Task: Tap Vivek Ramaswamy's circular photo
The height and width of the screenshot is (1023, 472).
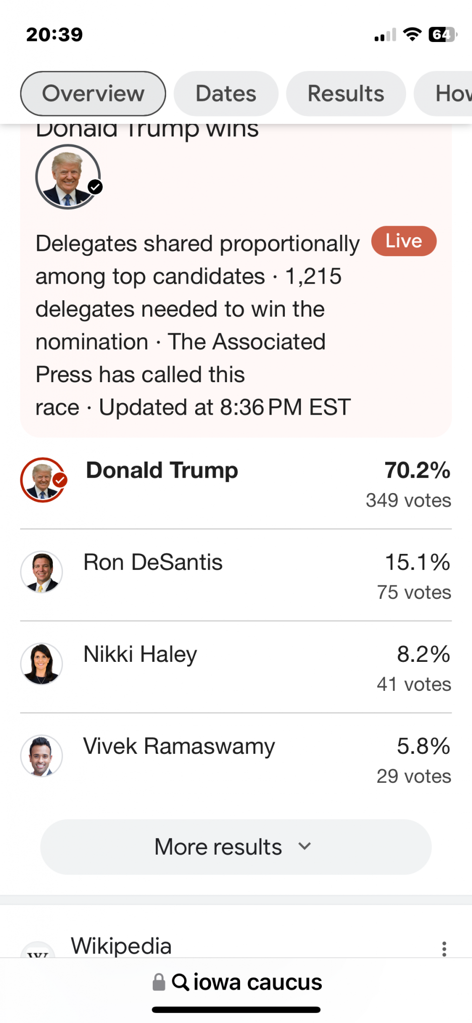Action: pyautogui.click(x=41, y=755)
